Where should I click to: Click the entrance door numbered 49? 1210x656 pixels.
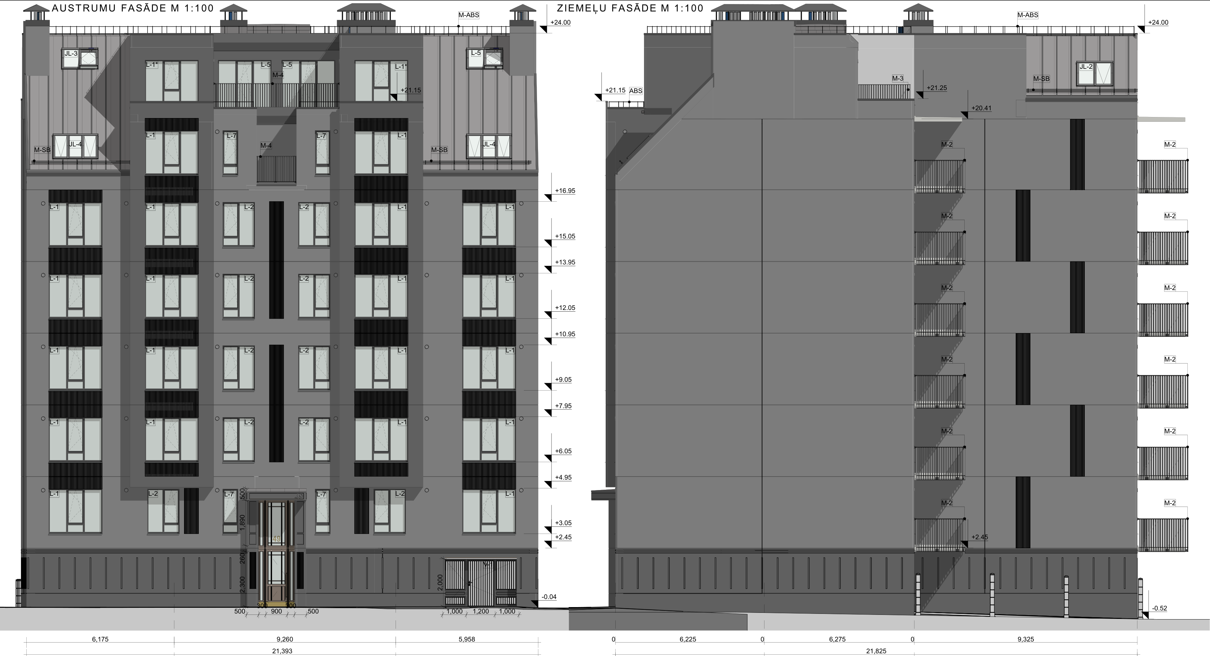(x=276, y=539)
